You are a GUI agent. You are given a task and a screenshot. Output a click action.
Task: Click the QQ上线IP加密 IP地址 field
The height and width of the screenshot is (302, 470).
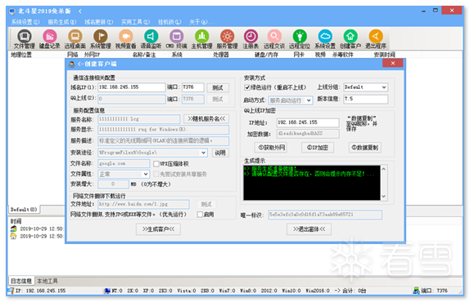(308, 122)
